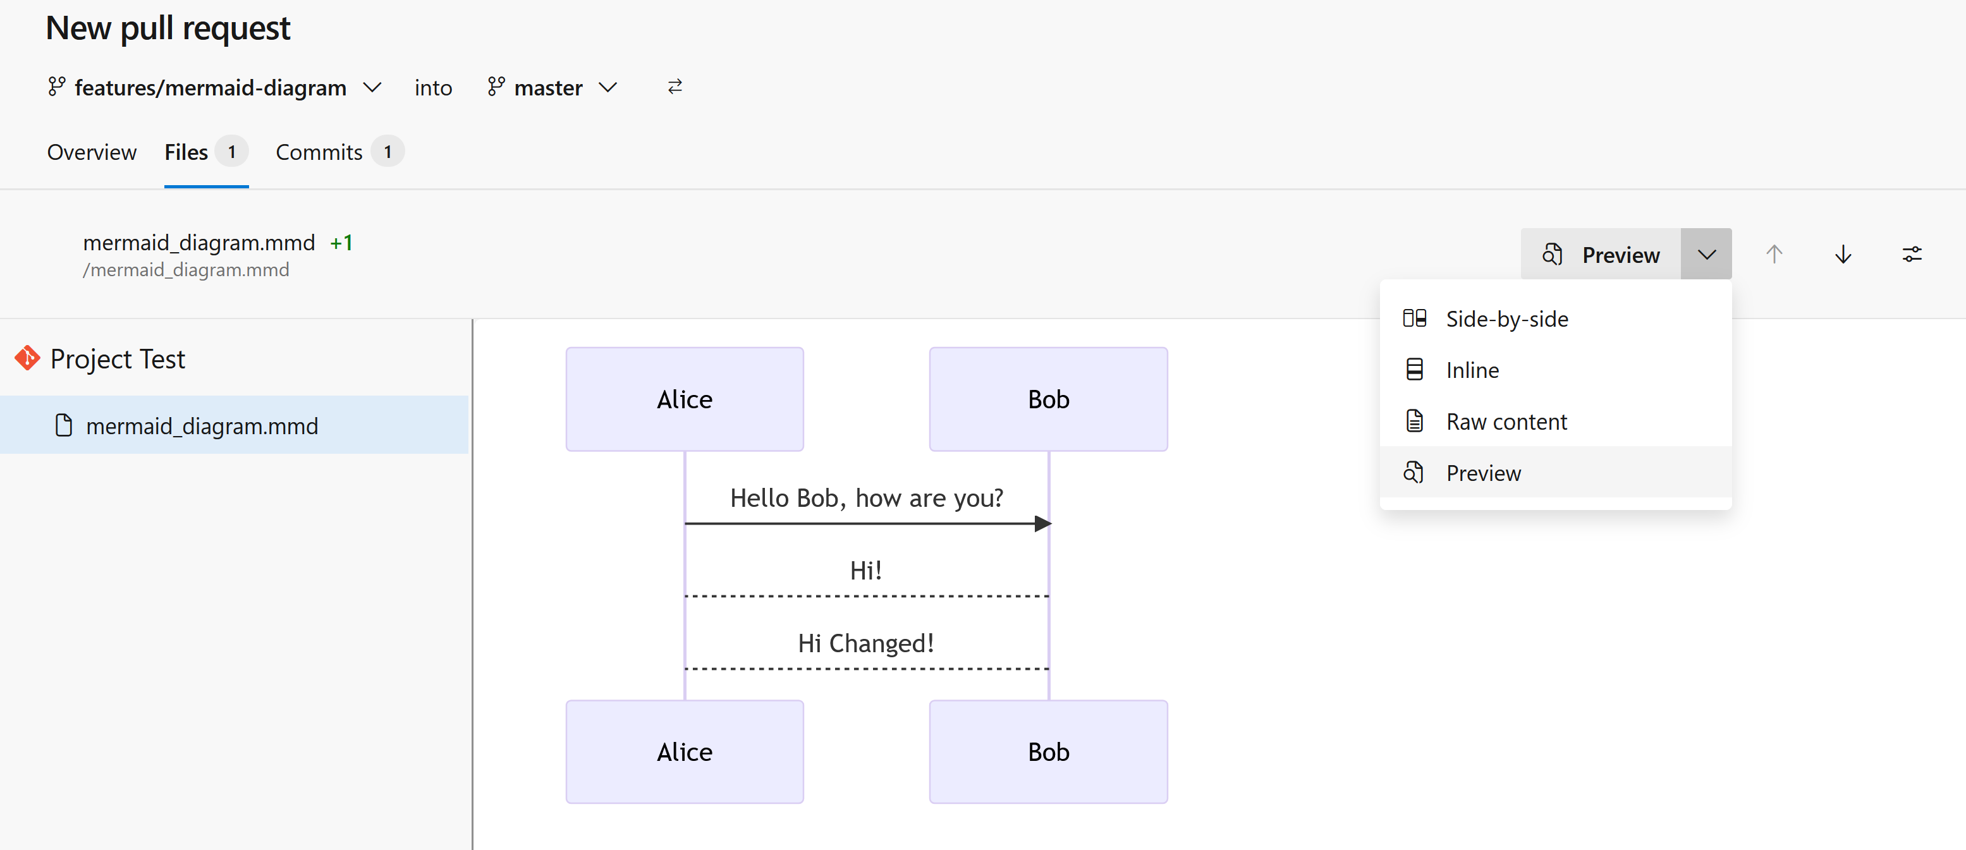This screenshot has height=850, width=1966.
Task: Click the swap source and target branches icon
Action: 675,86
